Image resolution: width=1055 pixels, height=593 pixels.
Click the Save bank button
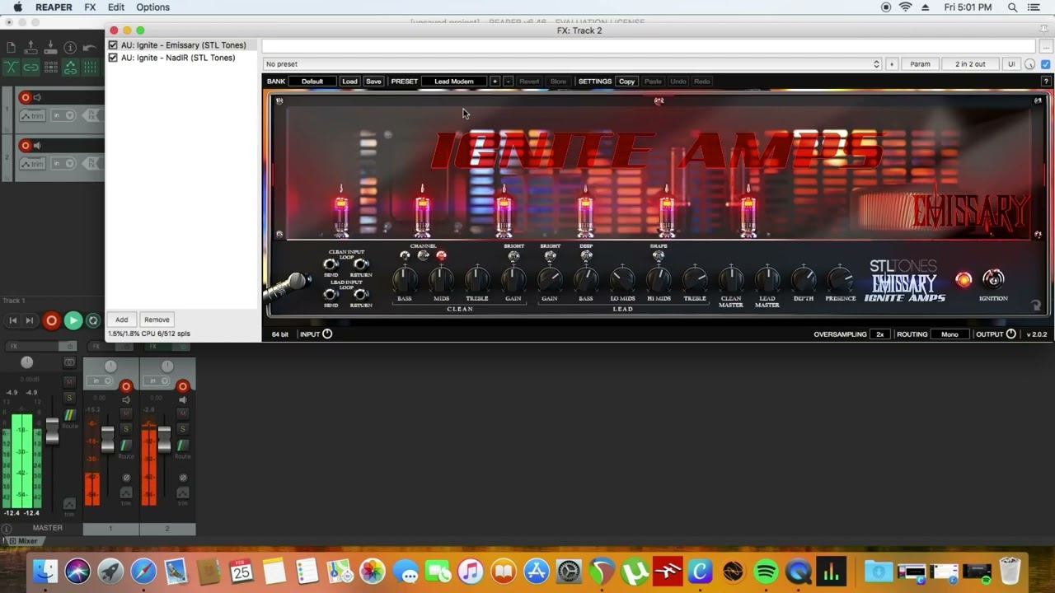tap(373, 82)
